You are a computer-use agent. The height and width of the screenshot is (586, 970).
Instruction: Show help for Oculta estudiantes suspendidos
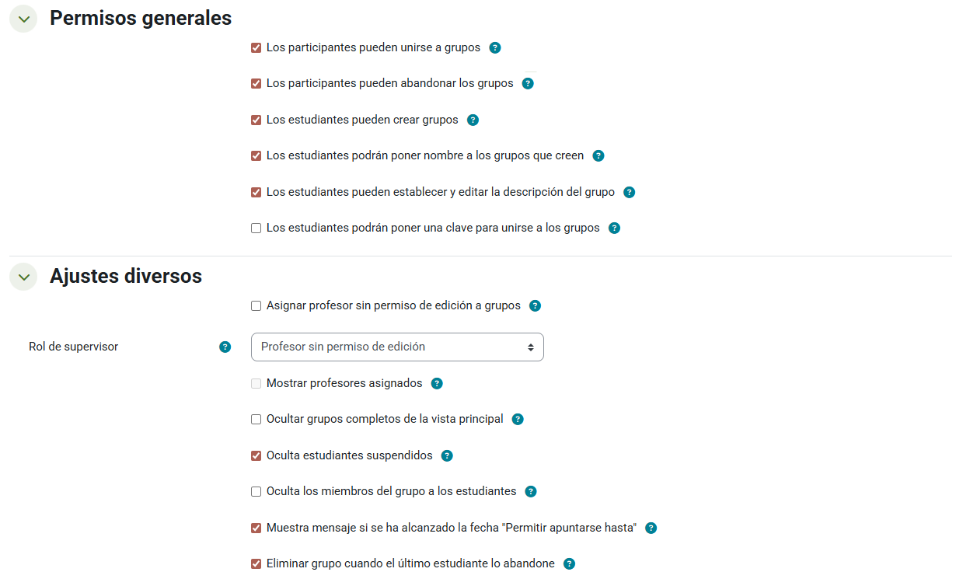tap(447, 455)
